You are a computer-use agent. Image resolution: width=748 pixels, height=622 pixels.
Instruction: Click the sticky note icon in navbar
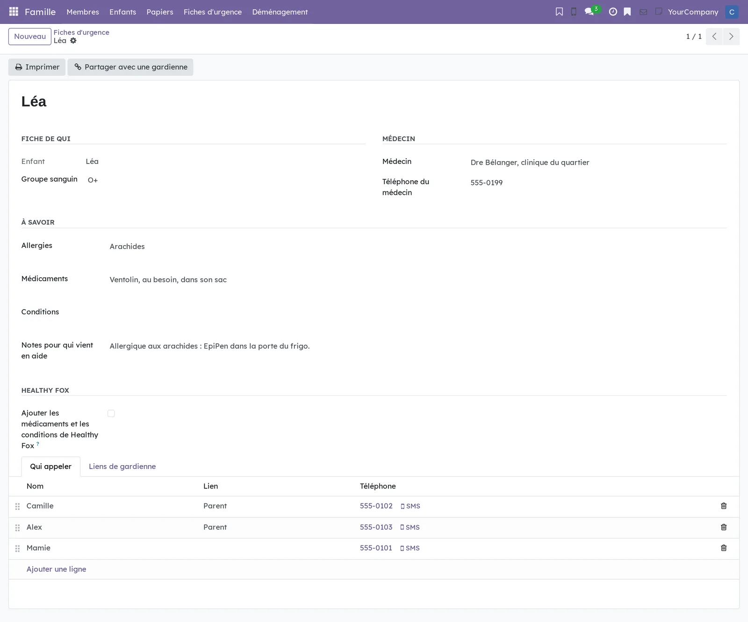point(659,11)
